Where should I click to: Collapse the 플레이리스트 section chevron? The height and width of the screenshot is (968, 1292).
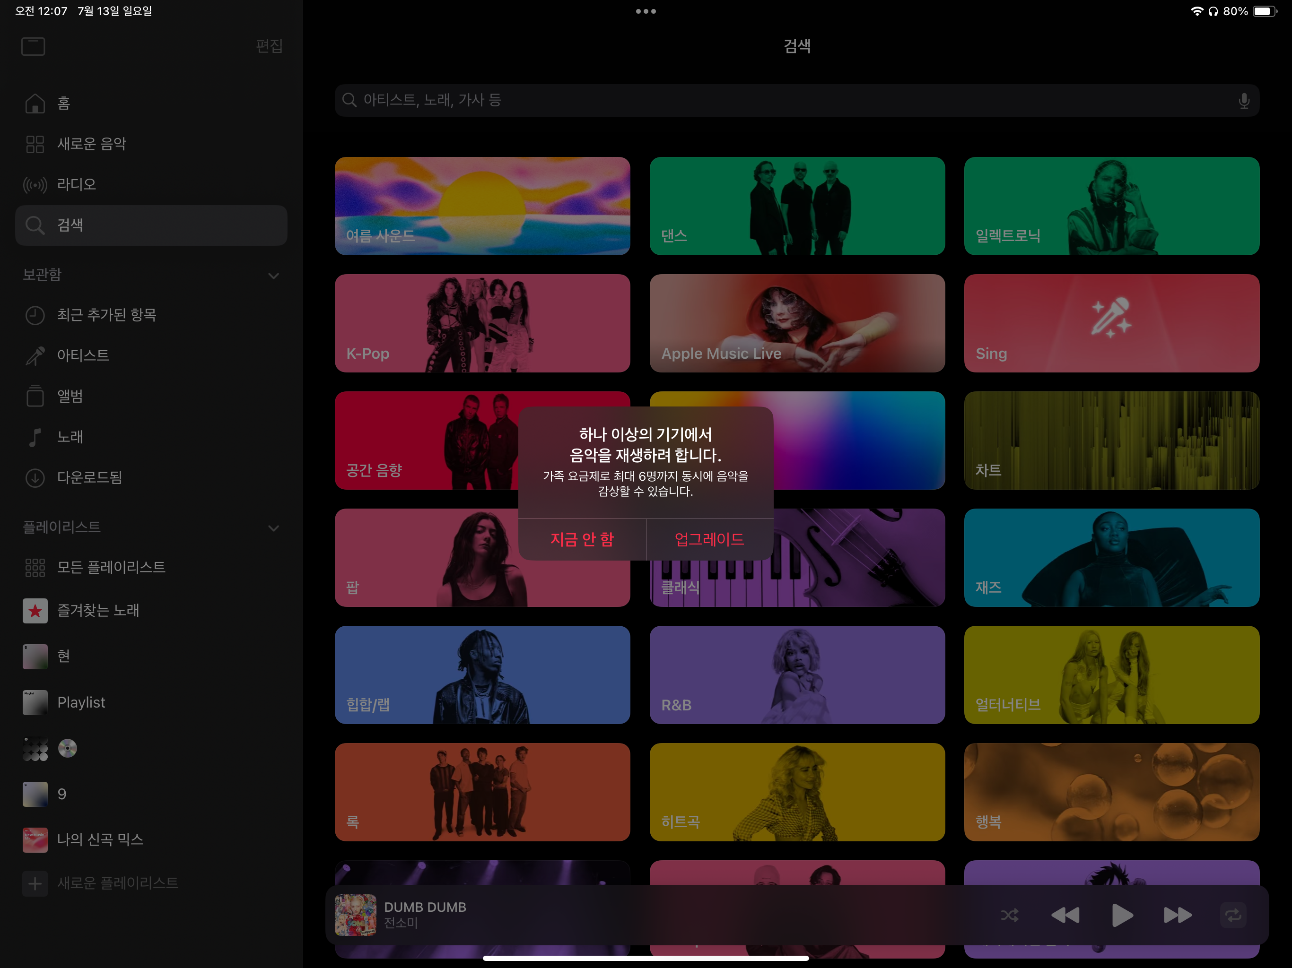click(273, 528)
